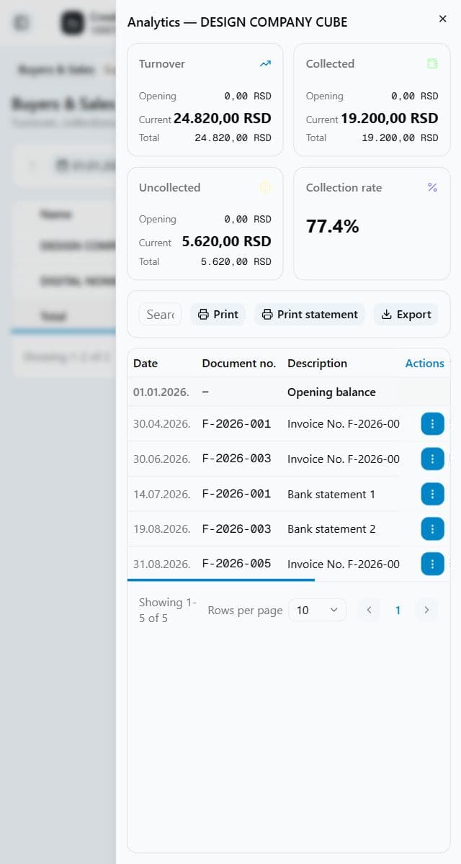The height and width of the screenshot is (864, 461).
Task: Click the Collected card wallet icon
Action: [432, 63]
